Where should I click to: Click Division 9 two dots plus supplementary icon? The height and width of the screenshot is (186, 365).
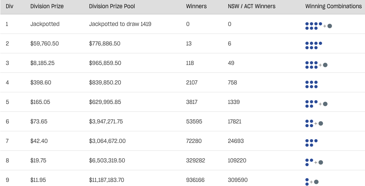coord(312,182)
